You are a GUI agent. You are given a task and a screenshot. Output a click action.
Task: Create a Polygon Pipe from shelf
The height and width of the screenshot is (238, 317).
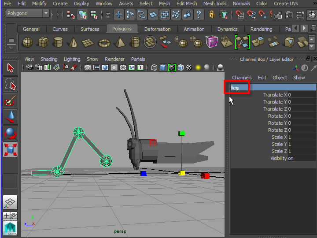[x=135, y=42]
